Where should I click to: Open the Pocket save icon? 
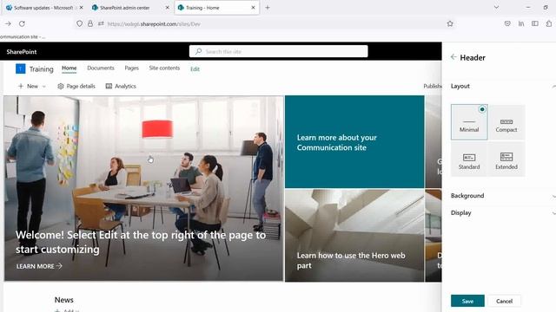507,23
